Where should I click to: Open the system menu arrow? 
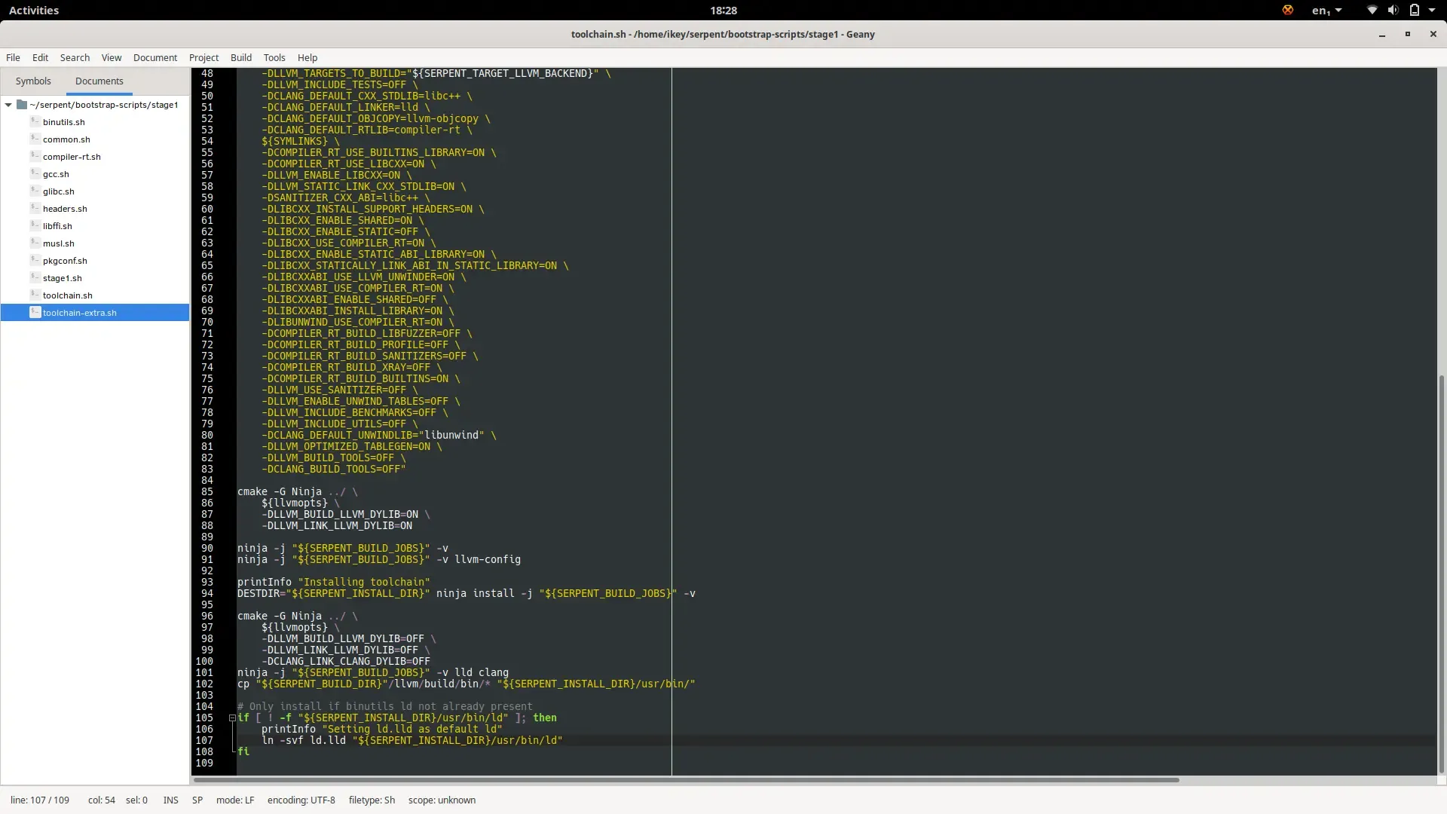[x=1432, y=10]
